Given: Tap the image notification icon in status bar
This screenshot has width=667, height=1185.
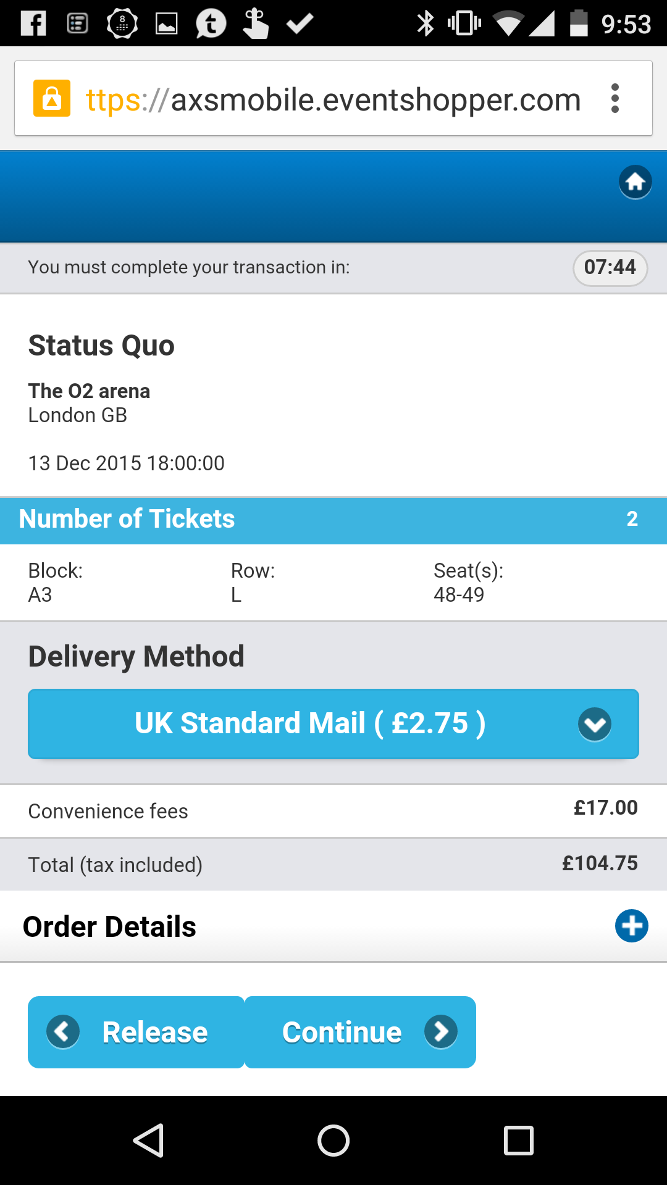Looking at the screenshot, I should pyautogui.click(x=166, y=24).
